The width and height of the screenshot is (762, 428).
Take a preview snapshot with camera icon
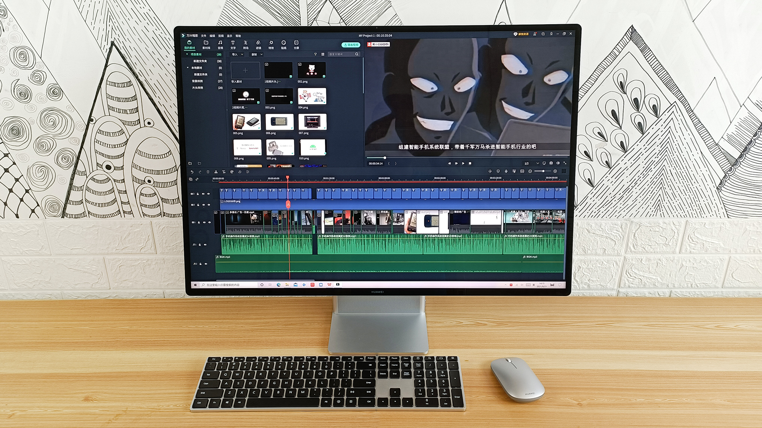(x=551, y=163)
